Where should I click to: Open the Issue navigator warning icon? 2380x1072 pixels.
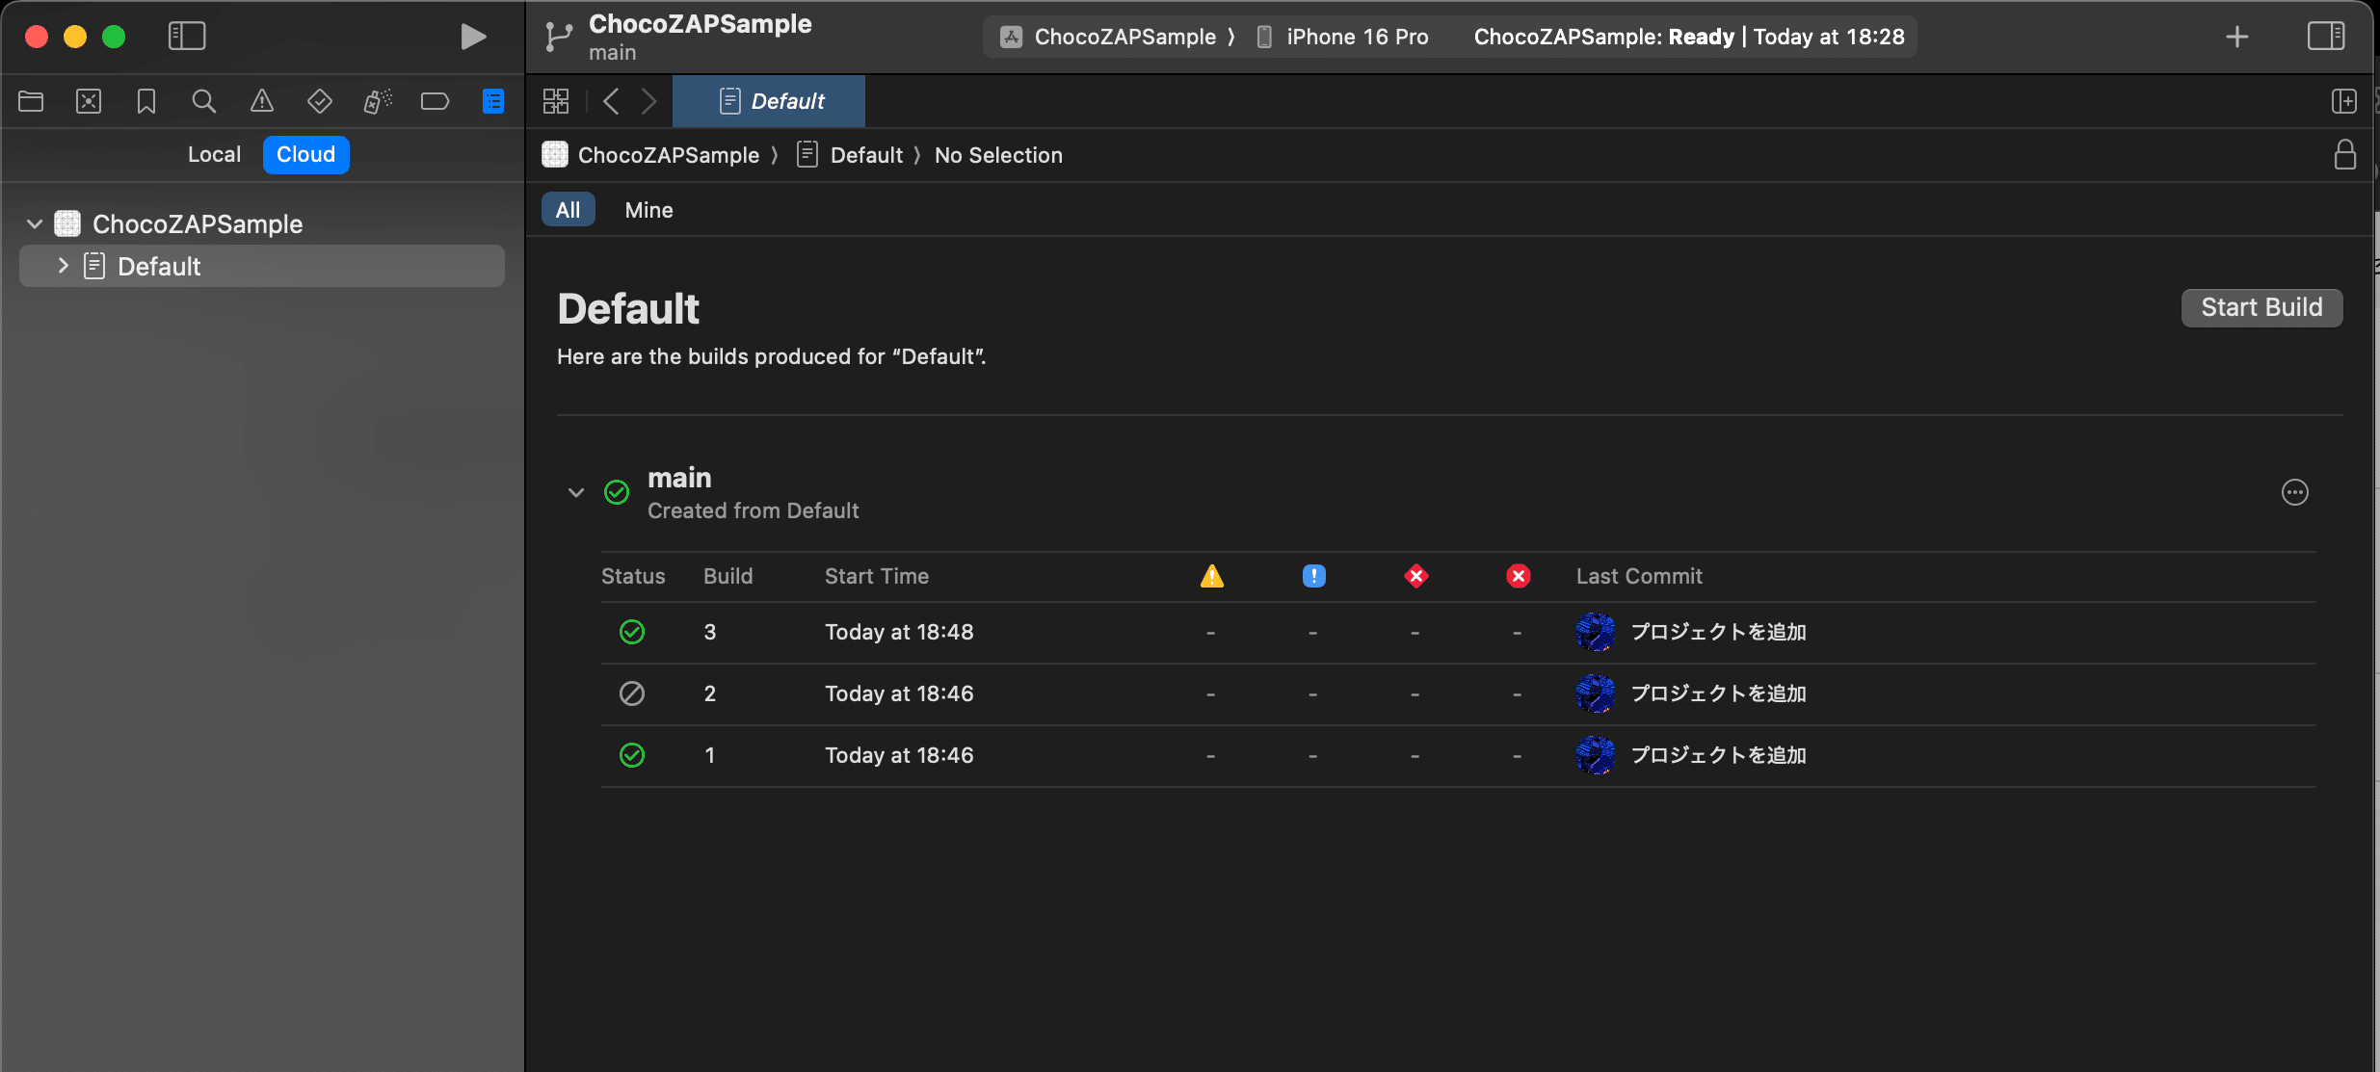261,101
